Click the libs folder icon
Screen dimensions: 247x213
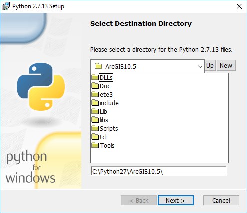click(95, 120)
